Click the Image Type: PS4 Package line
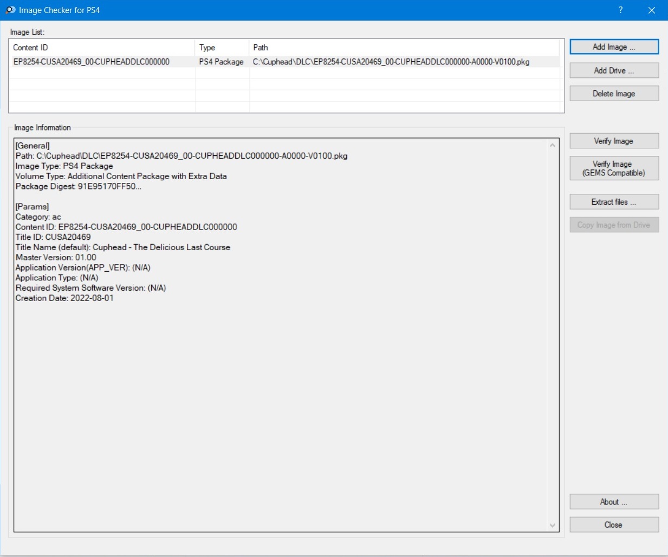The image size is (668, 557). pos(64,166)
